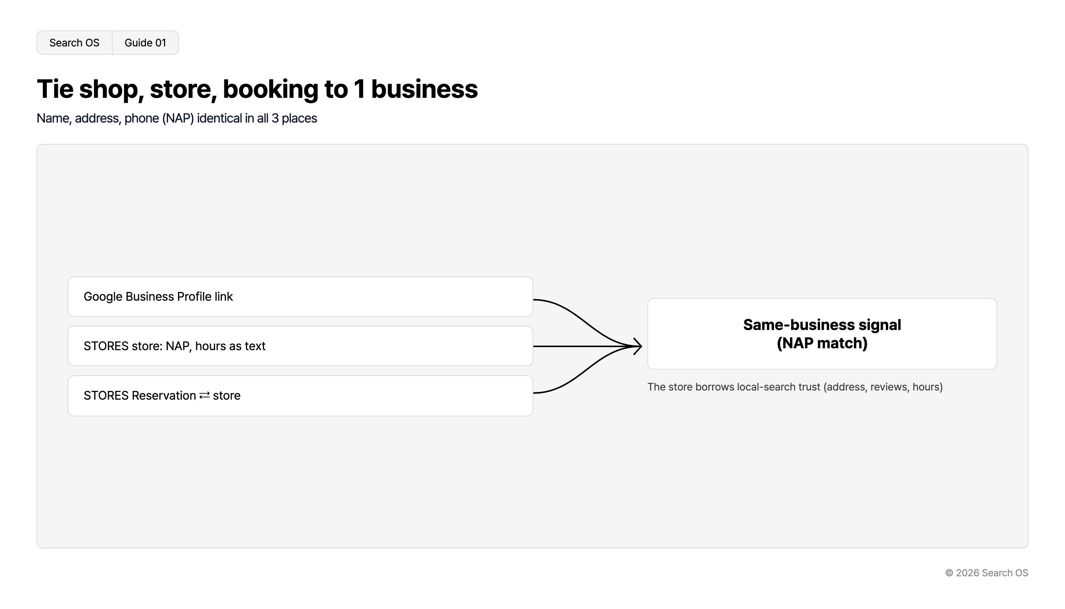Click the local-search trust caption

(795, 387)
